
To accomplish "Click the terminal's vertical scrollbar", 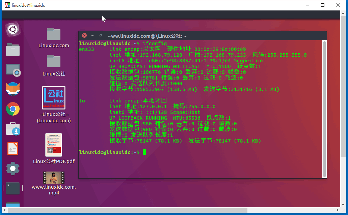I will click(324, 108).
